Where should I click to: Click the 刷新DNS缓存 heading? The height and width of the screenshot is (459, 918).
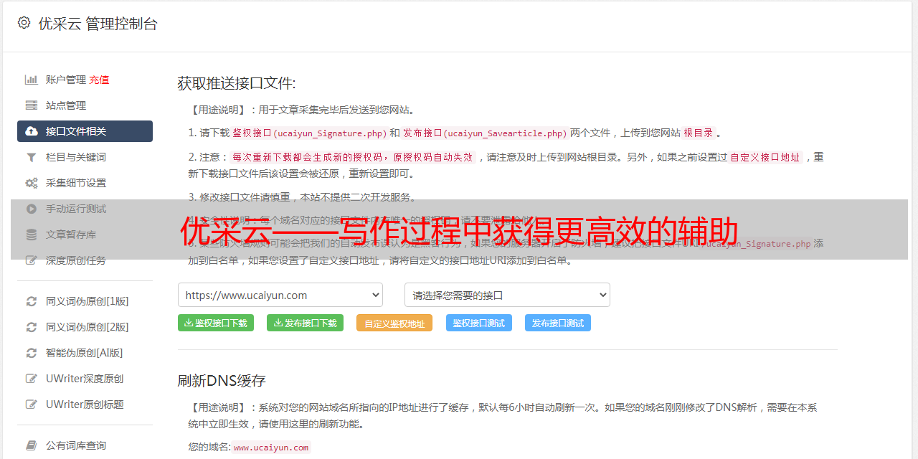[x=222, y=380]
